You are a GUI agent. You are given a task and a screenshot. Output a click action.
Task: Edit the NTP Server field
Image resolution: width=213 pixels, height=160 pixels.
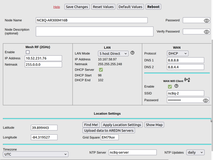coord(132,153)
